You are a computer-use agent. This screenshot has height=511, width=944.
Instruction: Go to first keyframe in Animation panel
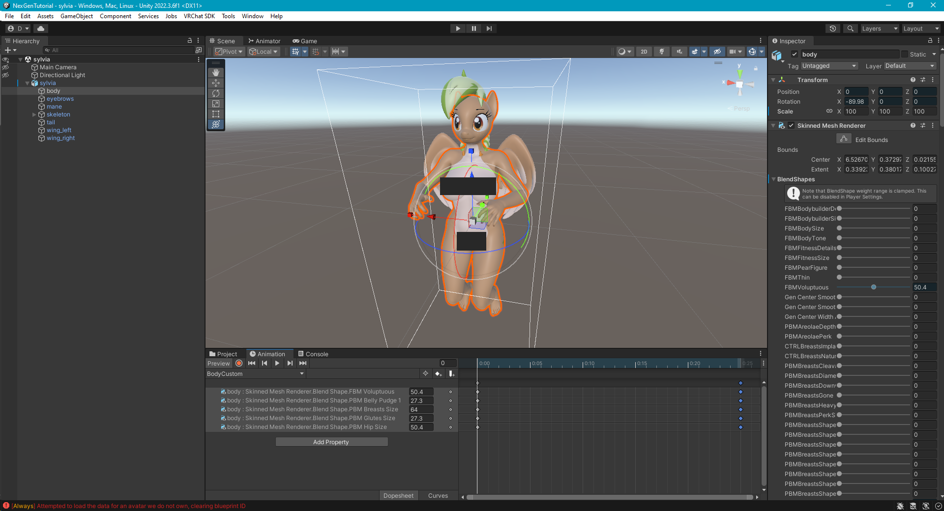(252, 363)
